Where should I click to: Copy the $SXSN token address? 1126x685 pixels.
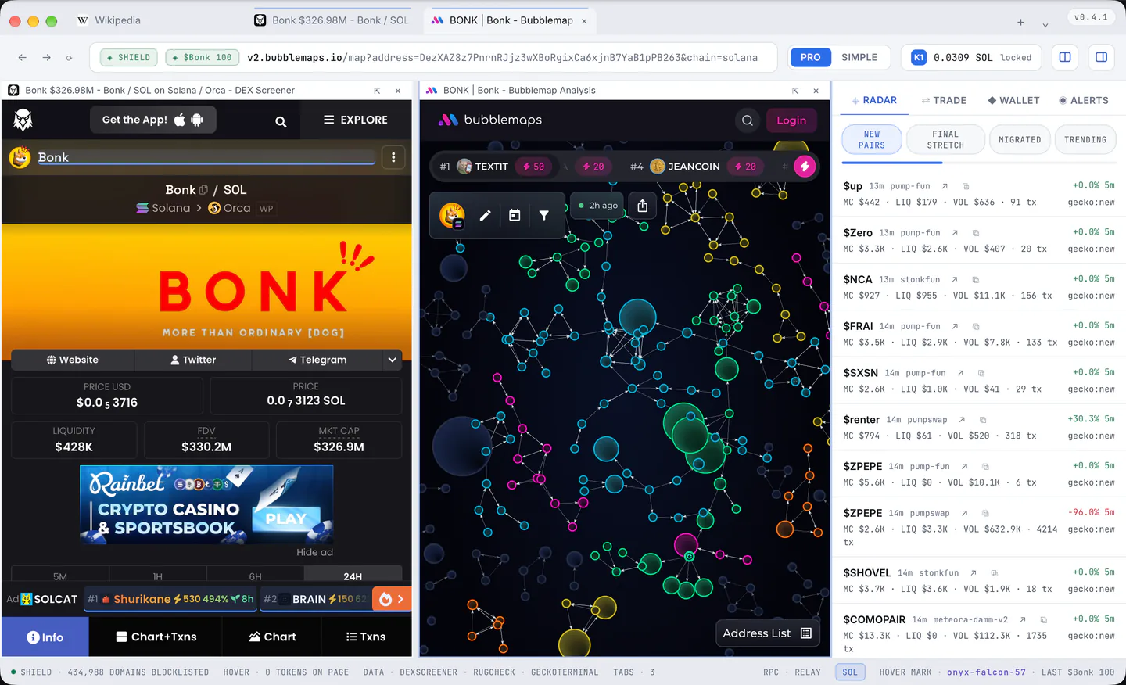click(x=981, y=373)
